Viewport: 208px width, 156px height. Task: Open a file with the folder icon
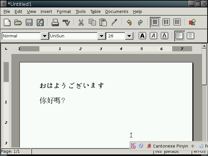(x=18, y=22)
